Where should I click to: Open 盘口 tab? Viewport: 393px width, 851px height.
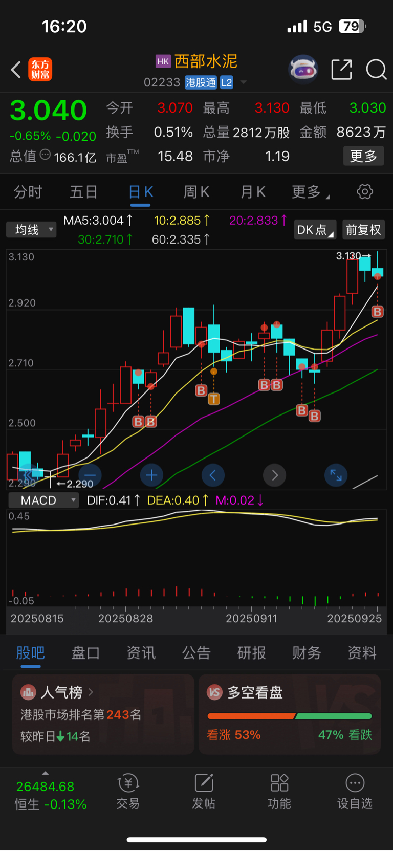85,653
